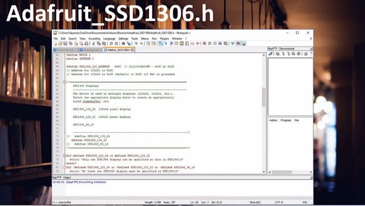Toggle Word Wrap in the toolbar

161,43
